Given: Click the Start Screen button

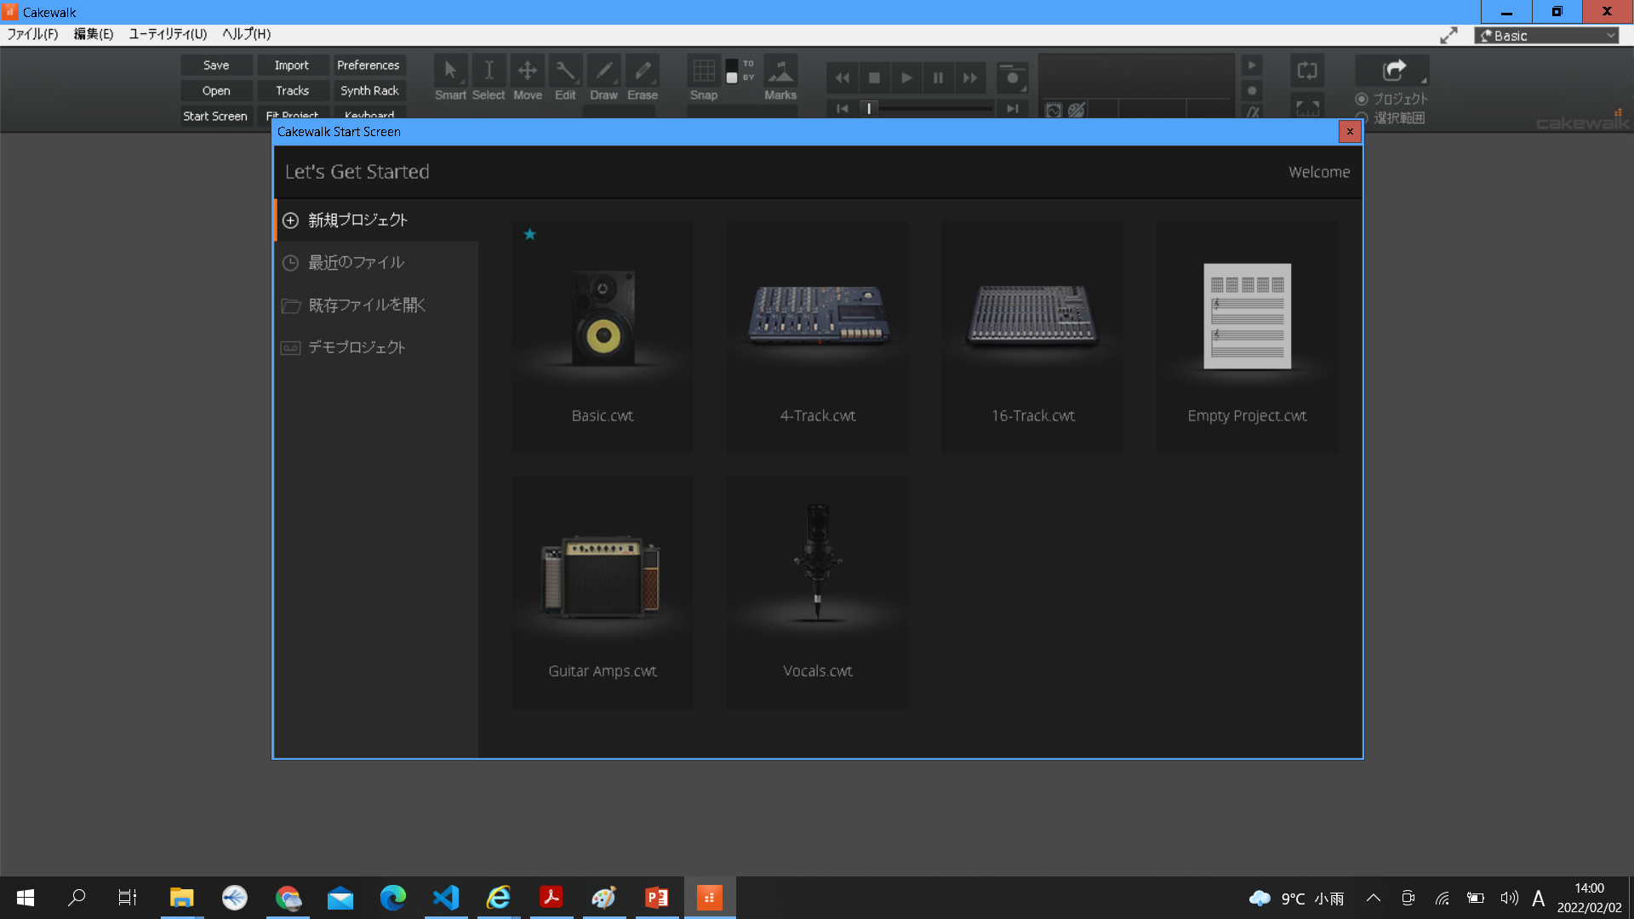Looking at the screenshot, I should pyautogui.click(x=215, y=117).
